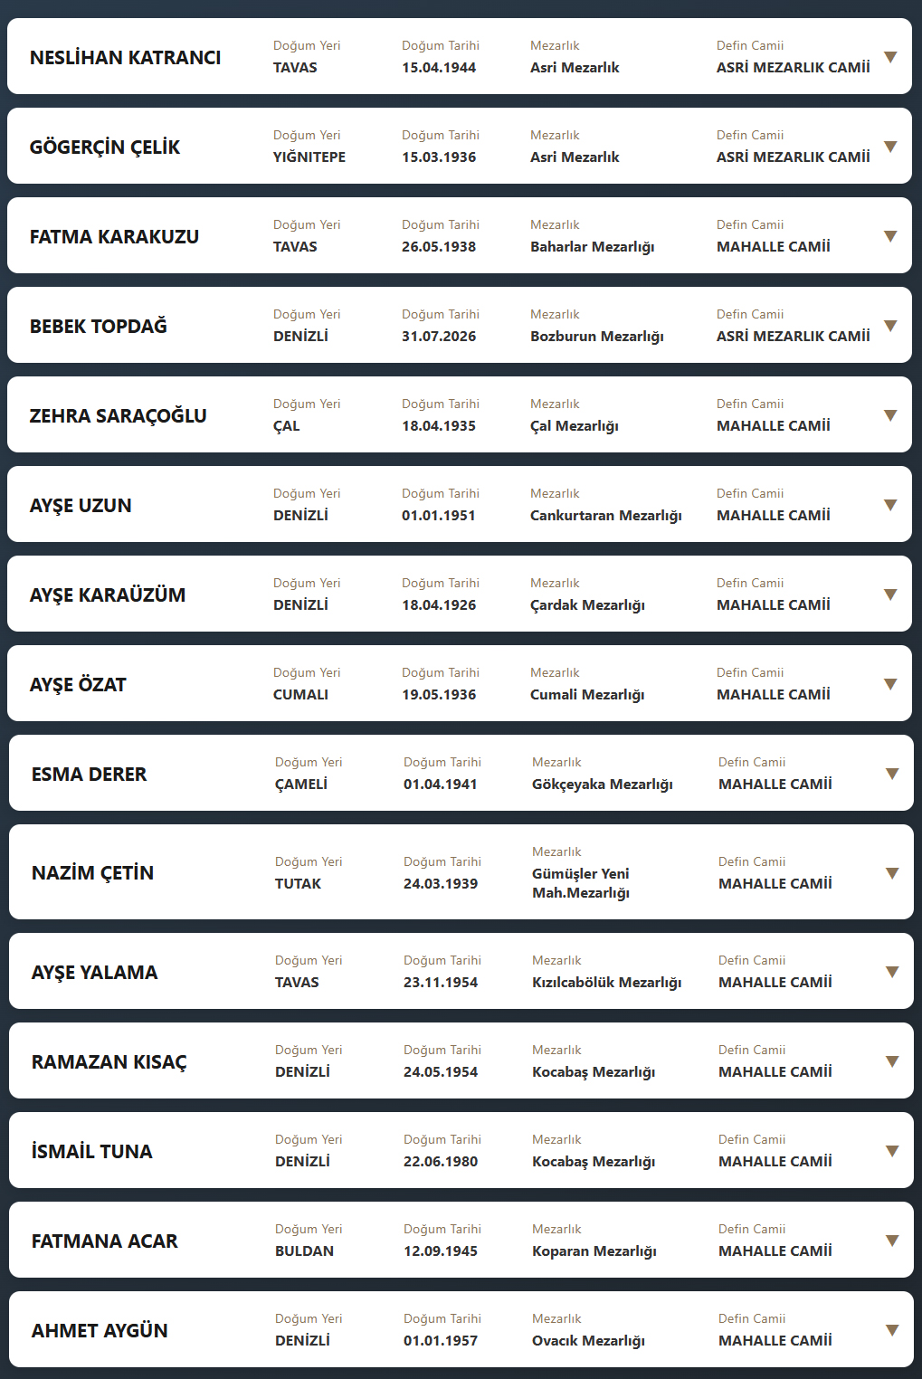Click Bozburun Mezarlığı cemetery name
Image resolution: width=922 pixels, height=1379 pixels.
[x=597, y=337]
